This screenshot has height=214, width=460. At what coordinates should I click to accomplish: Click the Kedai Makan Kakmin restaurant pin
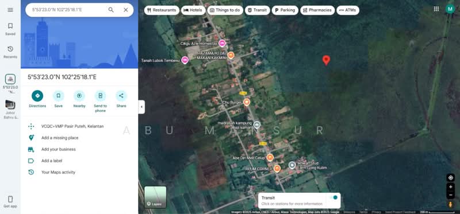tap(231, 55)
